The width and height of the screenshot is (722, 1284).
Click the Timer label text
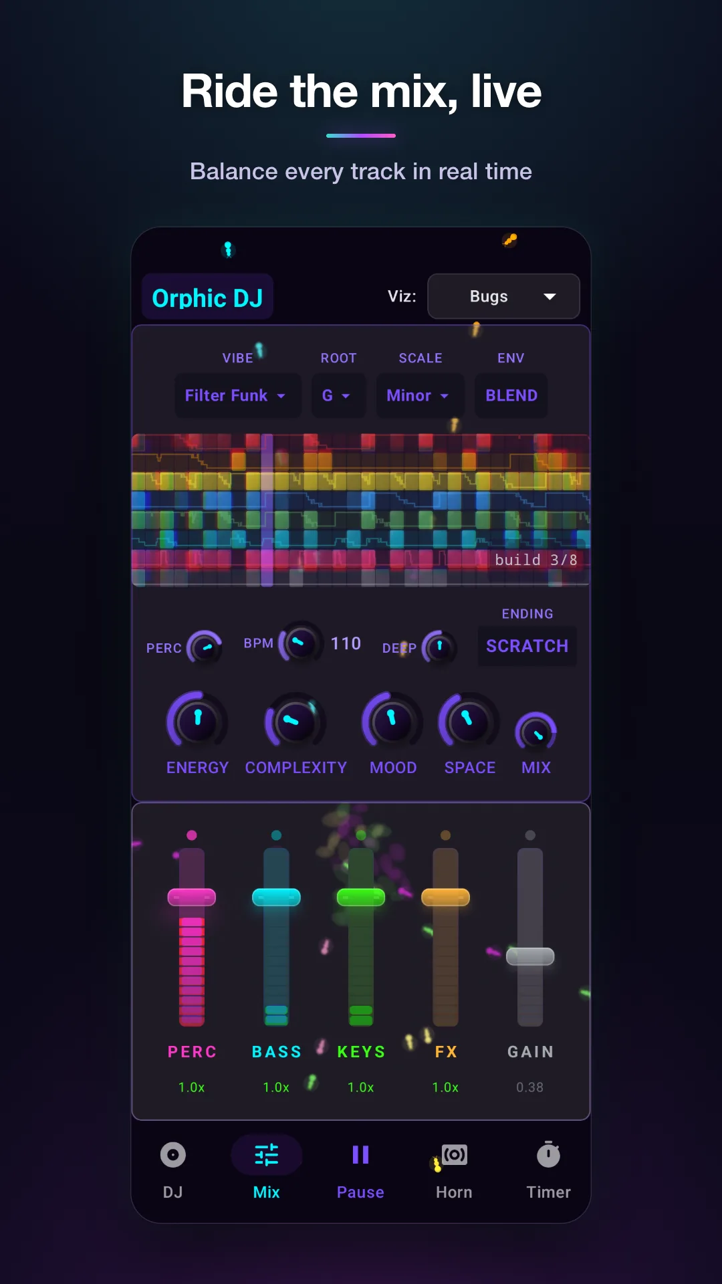click(548, 1192)
